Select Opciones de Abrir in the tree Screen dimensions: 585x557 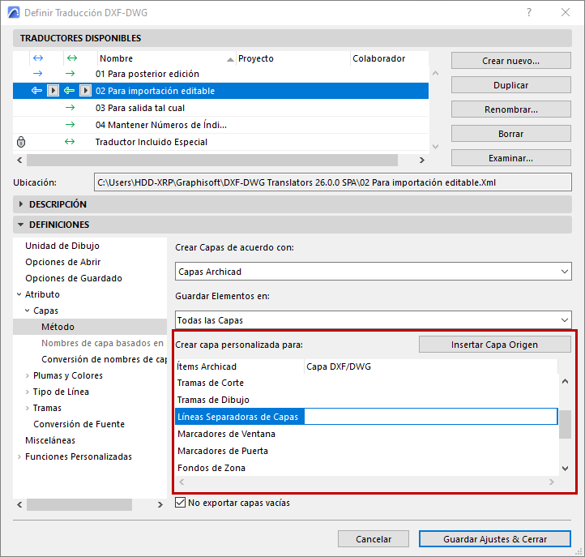[63, 262]
